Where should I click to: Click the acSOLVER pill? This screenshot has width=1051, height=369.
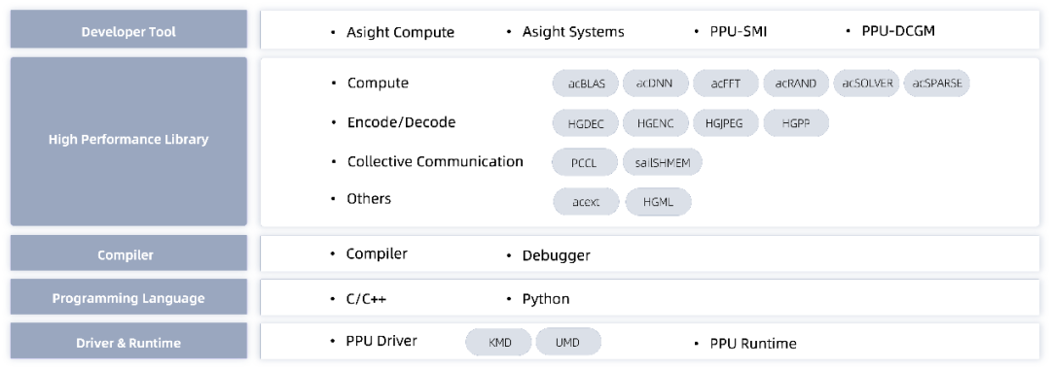click(x=867, y=84)
